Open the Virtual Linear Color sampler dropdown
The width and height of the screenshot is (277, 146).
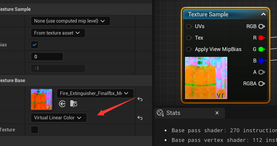pyautogui.click(x=59, y=118)
